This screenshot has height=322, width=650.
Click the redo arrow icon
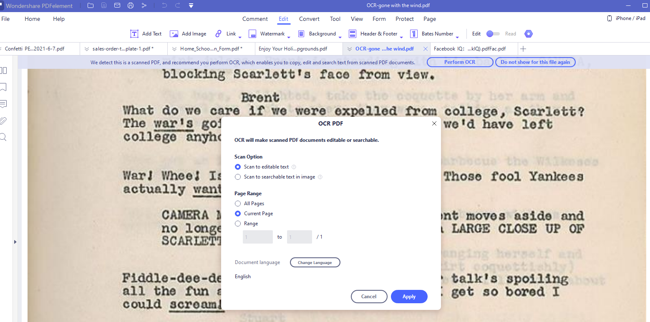pyautogui.click(x=178, y=5)
